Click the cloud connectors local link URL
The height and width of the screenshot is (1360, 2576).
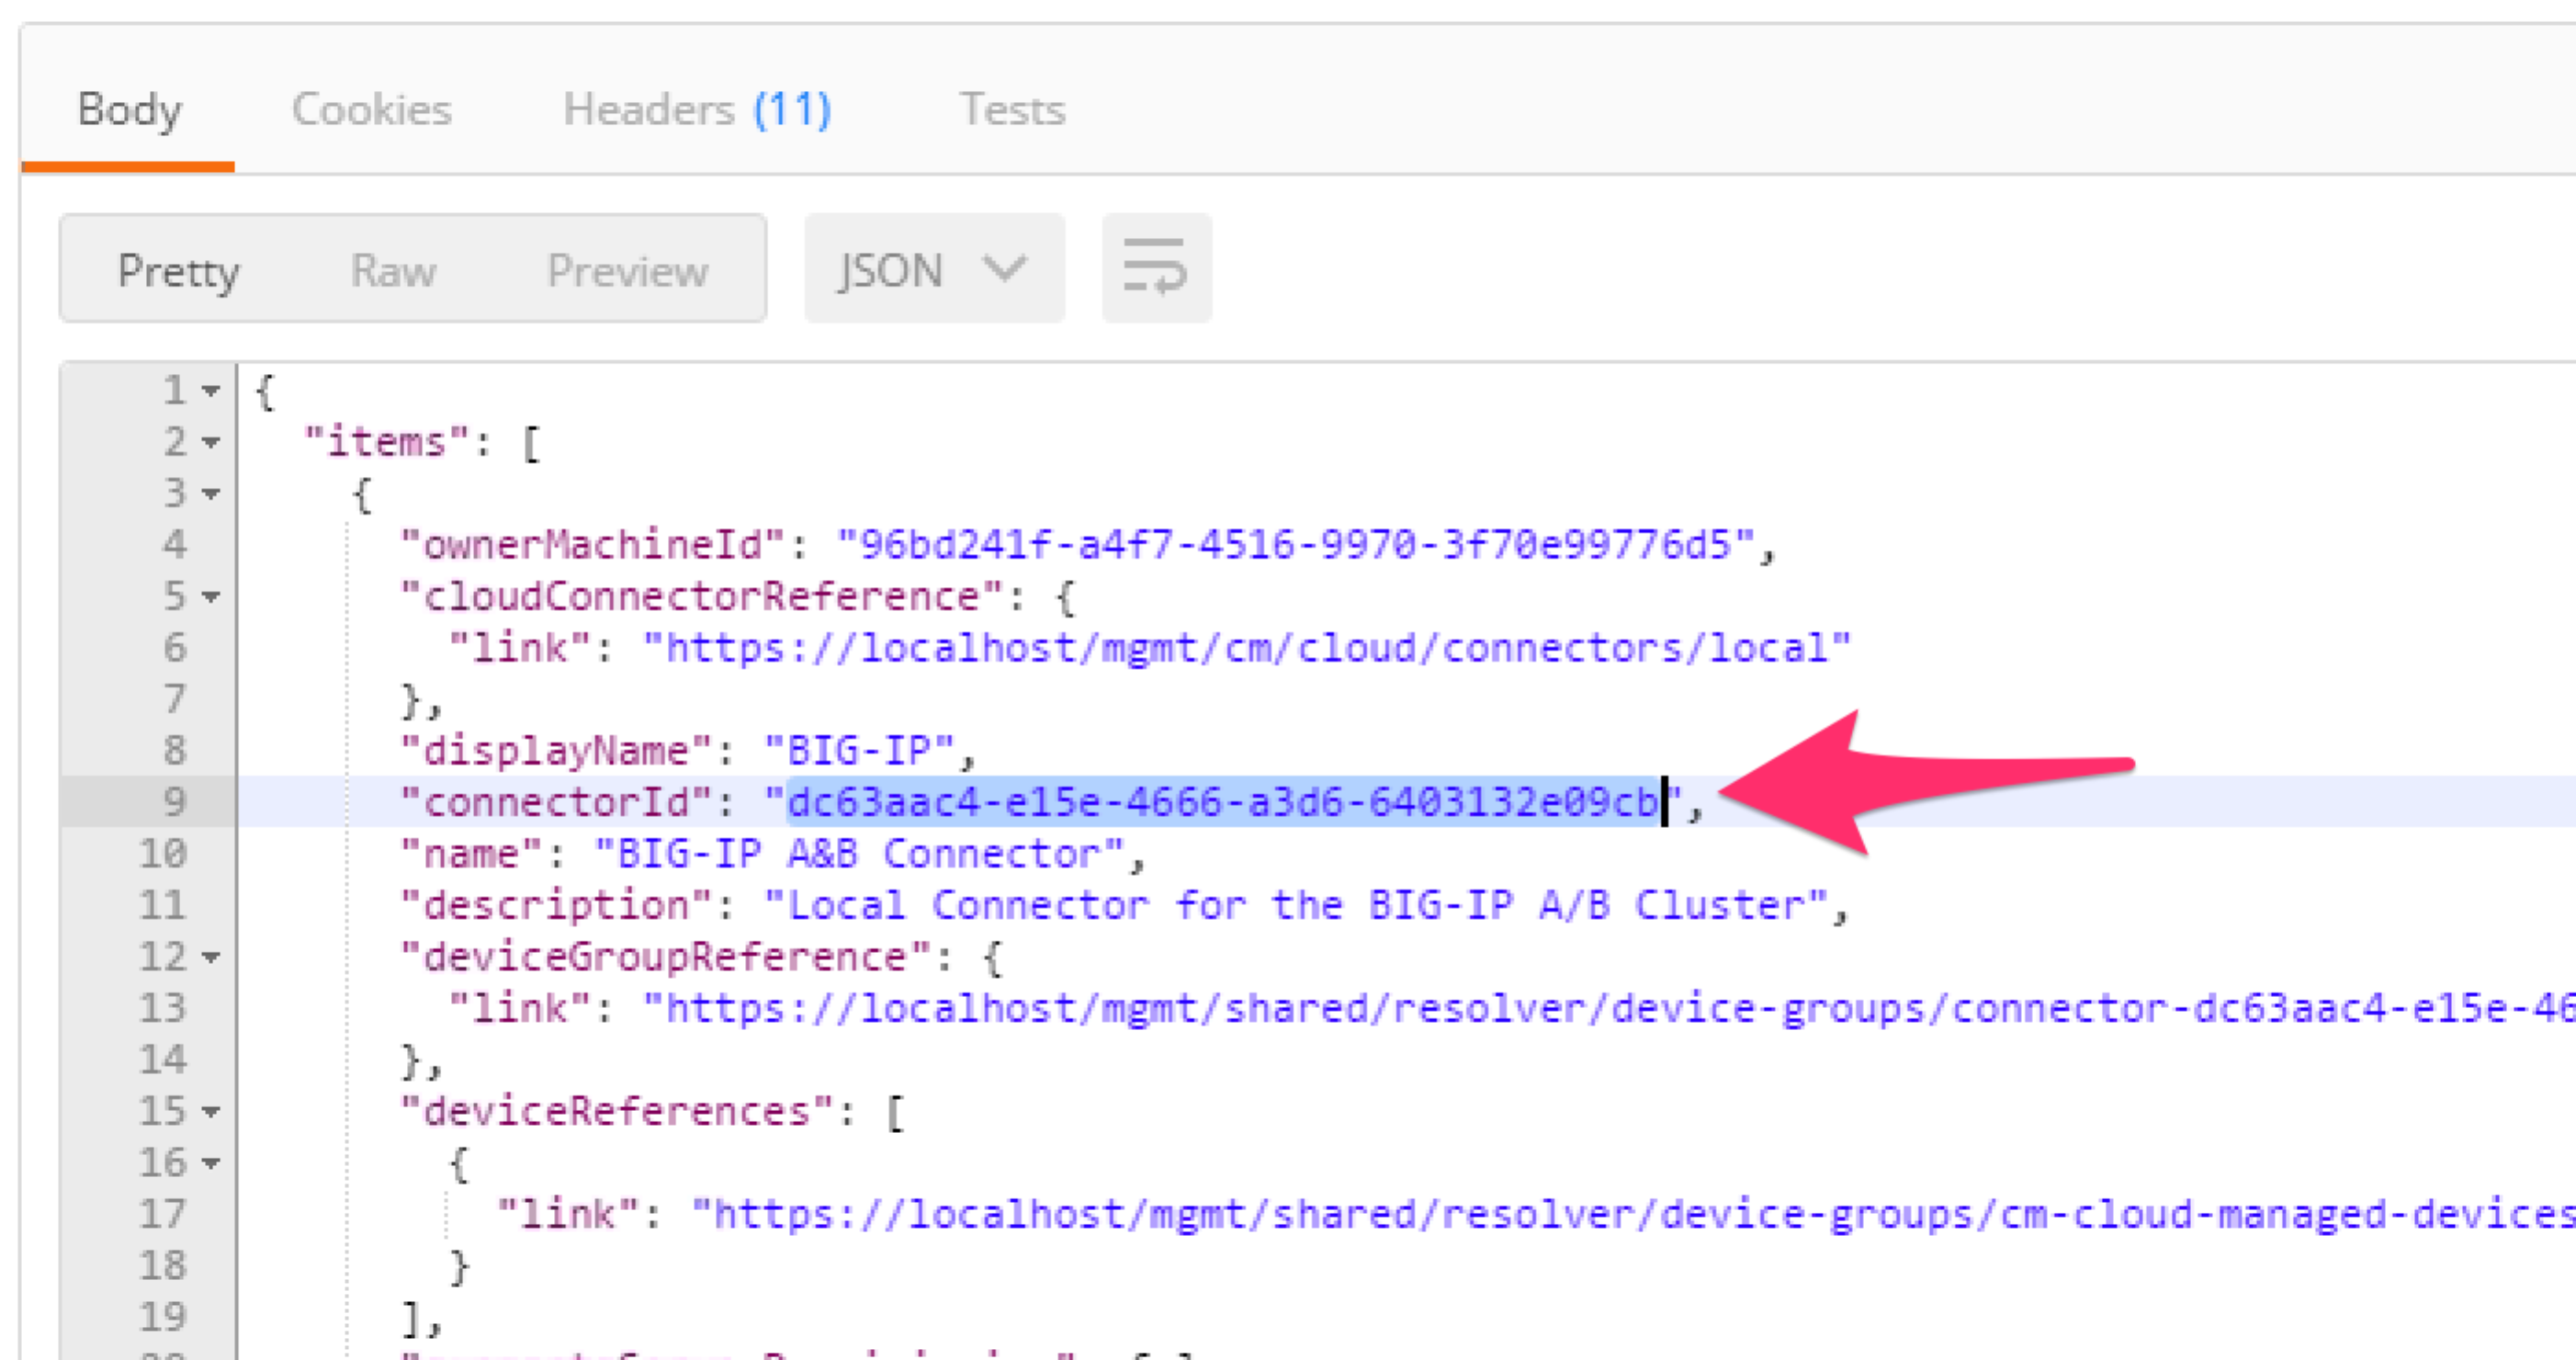(x=1247, y=648)
